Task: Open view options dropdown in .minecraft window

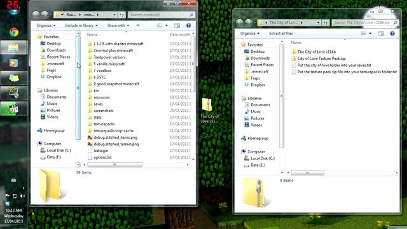Action: click(167, 25)
